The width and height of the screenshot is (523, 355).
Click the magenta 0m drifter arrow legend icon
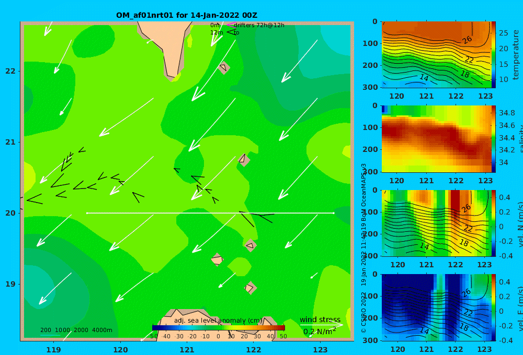click(x=231, y=25)
